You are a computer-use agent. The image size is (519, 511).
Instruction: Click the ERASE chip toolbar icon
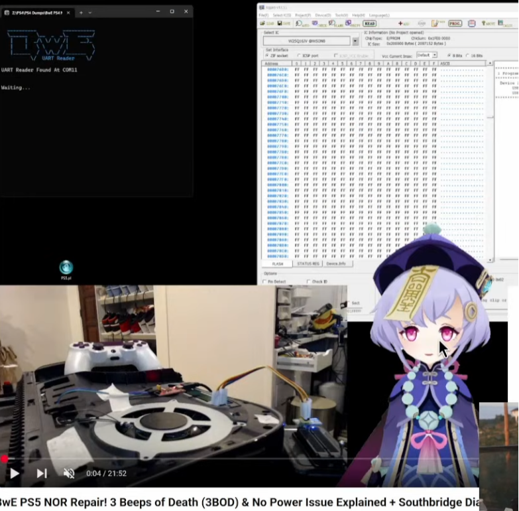tap(438, 23)
